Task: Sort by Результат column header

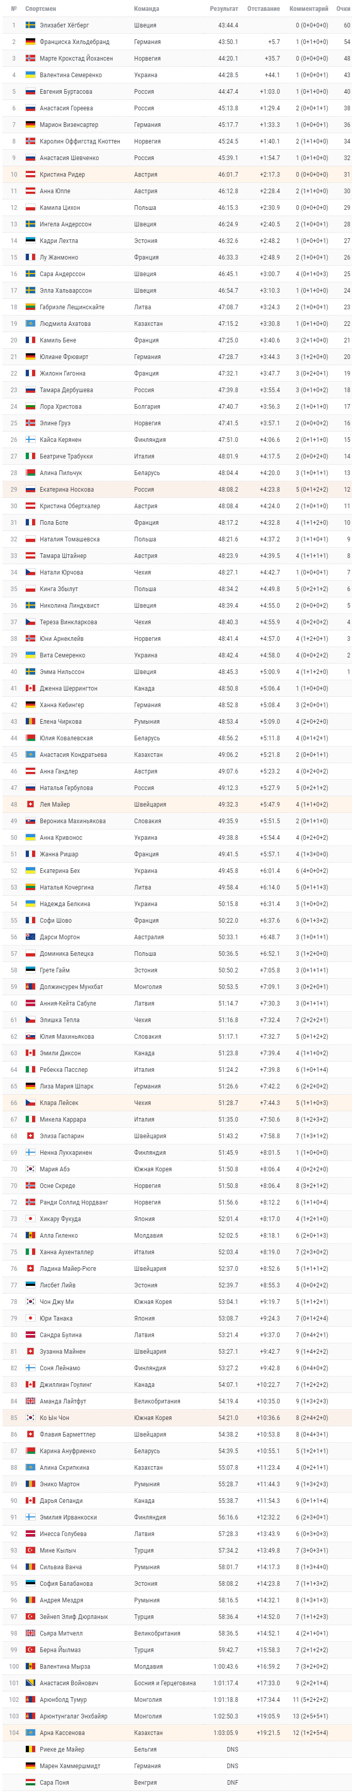Action: coord(224,9)
